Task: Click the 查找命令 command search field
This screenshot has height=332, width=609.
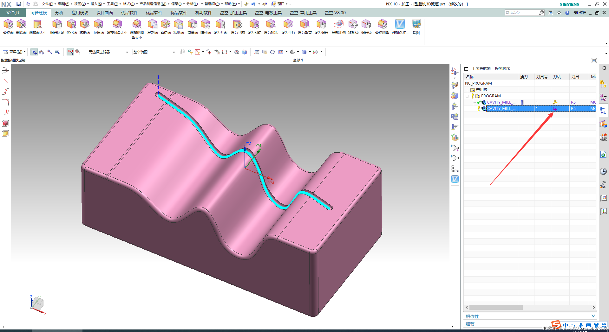Action: [x=521, y=13]
